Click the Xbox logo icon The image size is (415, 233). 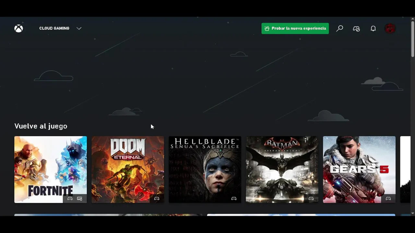pos(18,28)
